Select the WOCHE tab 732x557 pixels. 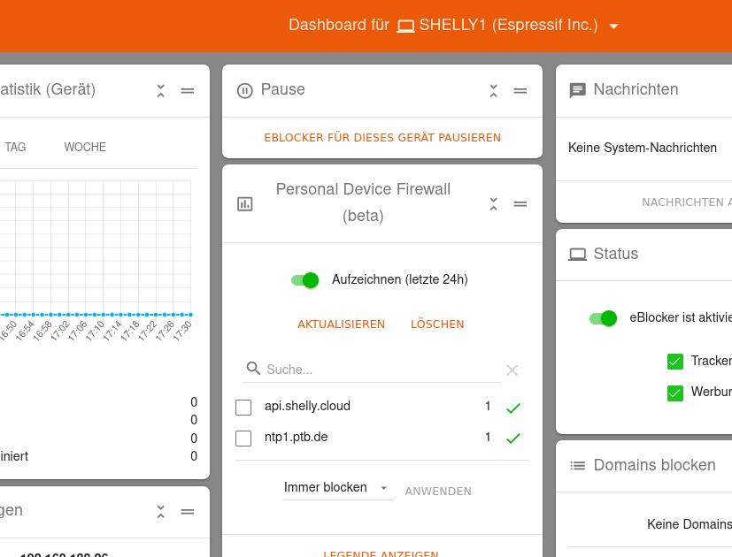coord(85,147)
